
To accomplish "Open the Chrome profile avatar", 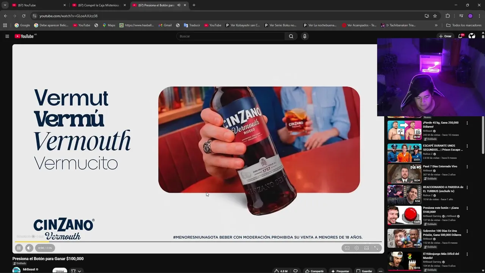I will pos(470,16).
